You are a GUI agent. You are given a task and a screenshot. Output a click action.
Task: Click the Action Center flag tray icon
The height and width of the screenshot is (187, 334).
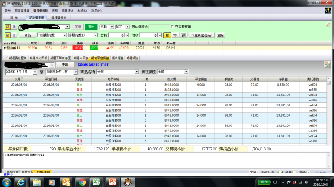coord(289,182)
